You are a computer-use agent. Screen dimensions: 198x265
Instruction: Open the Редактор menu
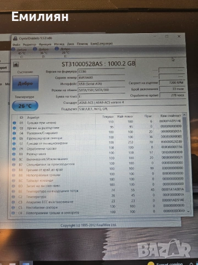point(29,45)
